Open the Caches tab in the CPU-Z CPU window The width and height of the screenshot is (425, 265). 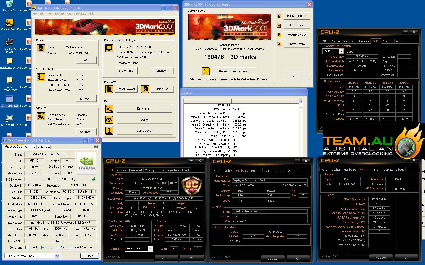pyautogui.click(x=121, y=170)
